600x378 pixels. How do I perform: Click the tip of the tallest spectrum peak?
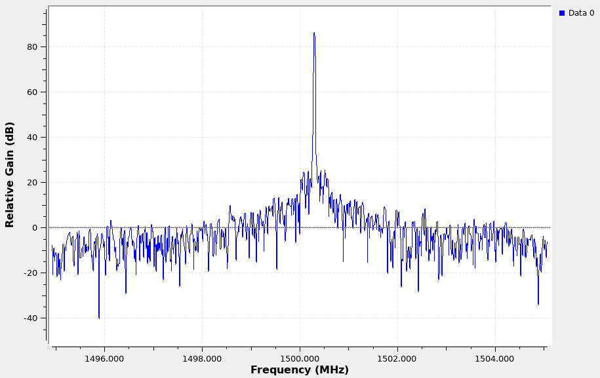[314, 33]
